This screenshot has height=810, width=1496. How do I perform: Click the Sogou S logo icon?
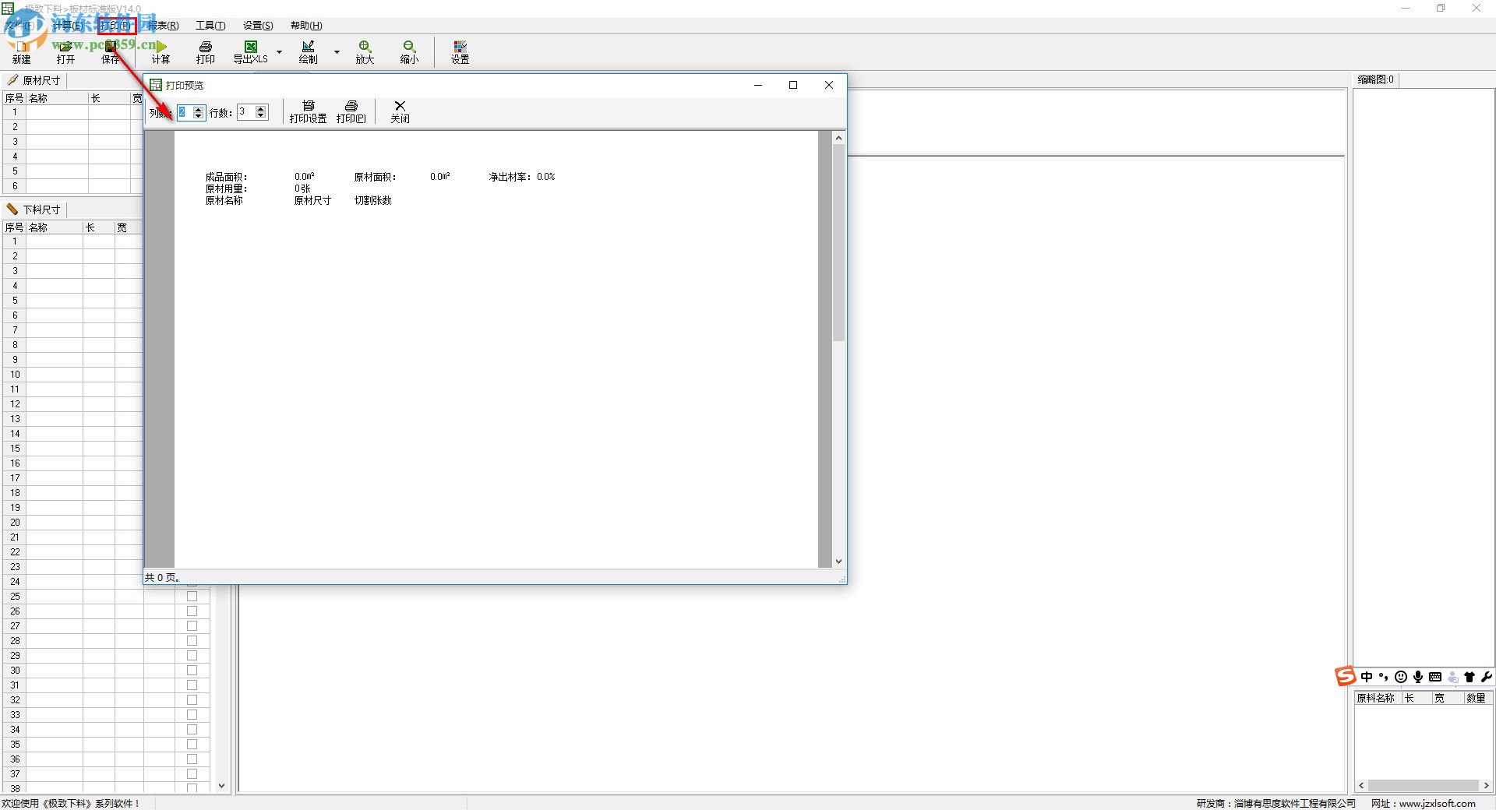pyautogui.click(x=1346, y=676)
